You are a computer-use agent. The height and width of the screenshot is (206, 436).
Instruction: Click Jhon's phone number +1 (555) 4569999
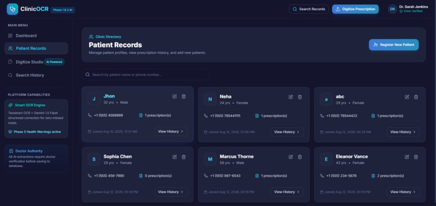click(x=108, y=115)
